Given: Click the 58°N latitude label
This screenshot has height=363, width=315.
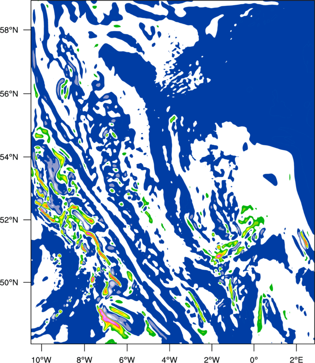Looking at the screenshot, I should pyautogui.click(x=9, y=30).
